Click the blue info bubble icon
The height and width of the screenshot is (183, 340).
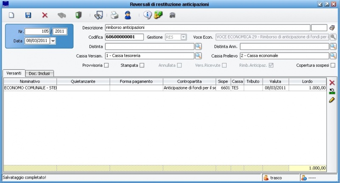click(147, 15)
